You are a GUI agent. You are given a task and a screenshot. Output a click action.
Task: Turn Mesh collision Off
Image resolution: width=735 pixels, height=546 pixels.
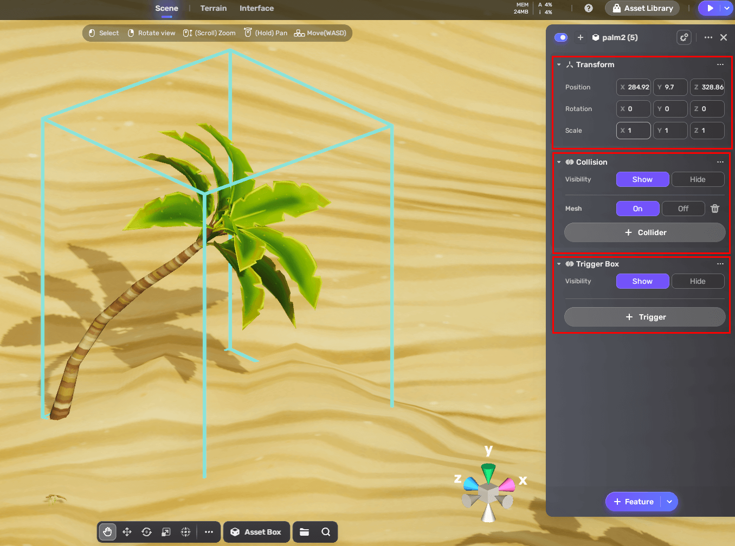click(x=683, y=209)
